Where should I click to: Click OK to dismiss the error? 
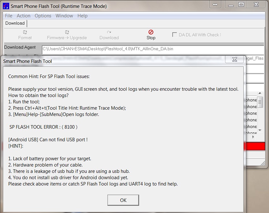(x=123, y=200)
